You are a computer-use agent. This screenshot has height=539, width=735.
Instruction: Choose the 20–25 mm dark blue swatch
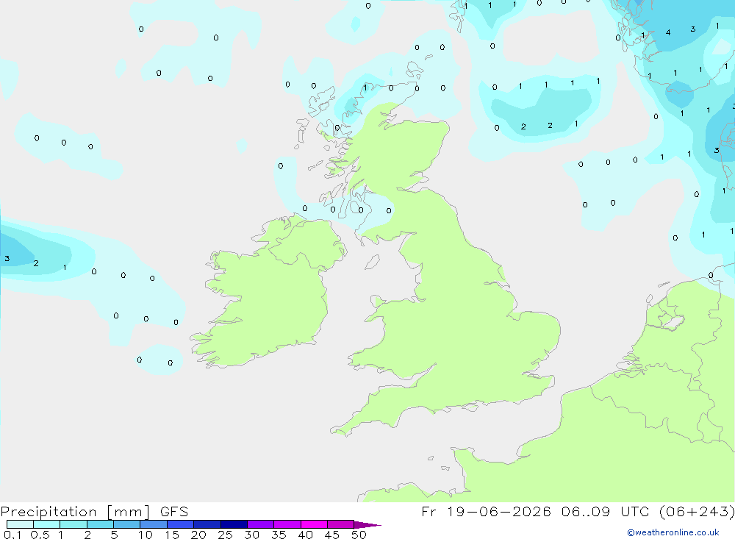tap(207, 524)
